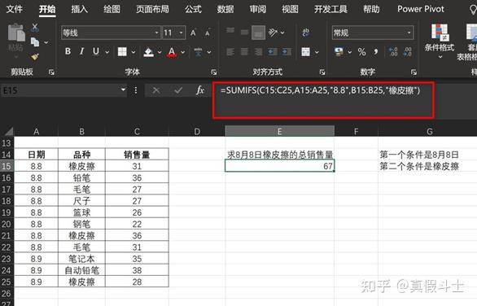Image resolution: width=477 pixels, height=306 pixels.
Task: Open the 数字 dialog launcher
Action: (x=414, y=72)
